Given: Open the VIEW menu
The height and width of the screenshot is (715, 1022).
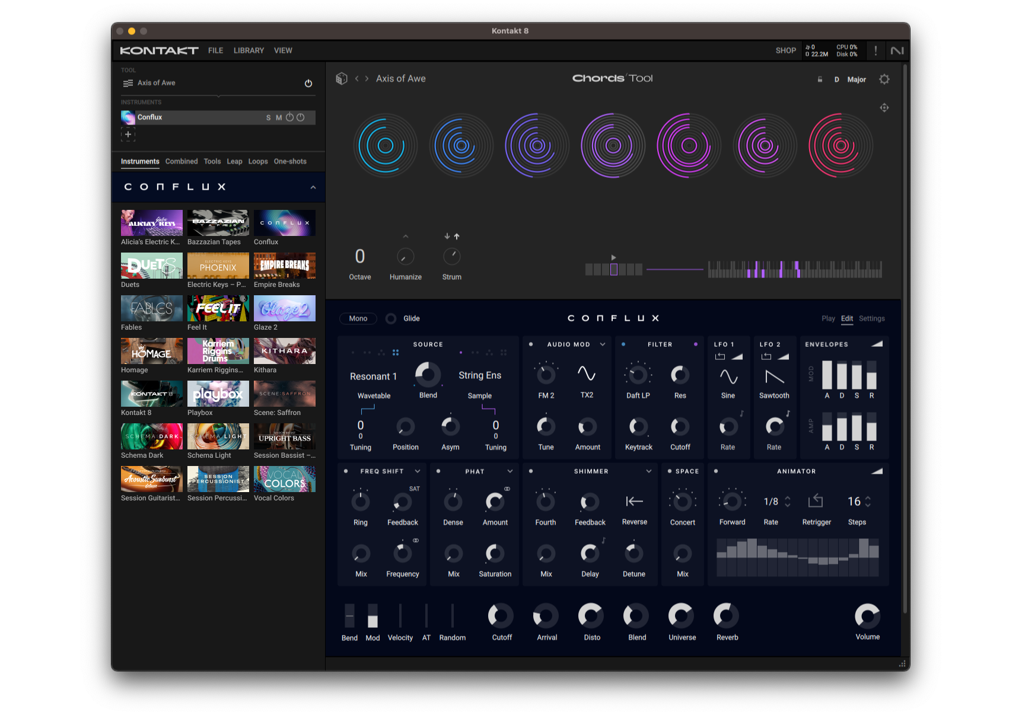Looking at the screenshot, I should coord(283,50).
